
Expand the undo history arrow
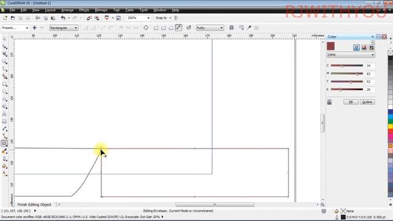69,18
